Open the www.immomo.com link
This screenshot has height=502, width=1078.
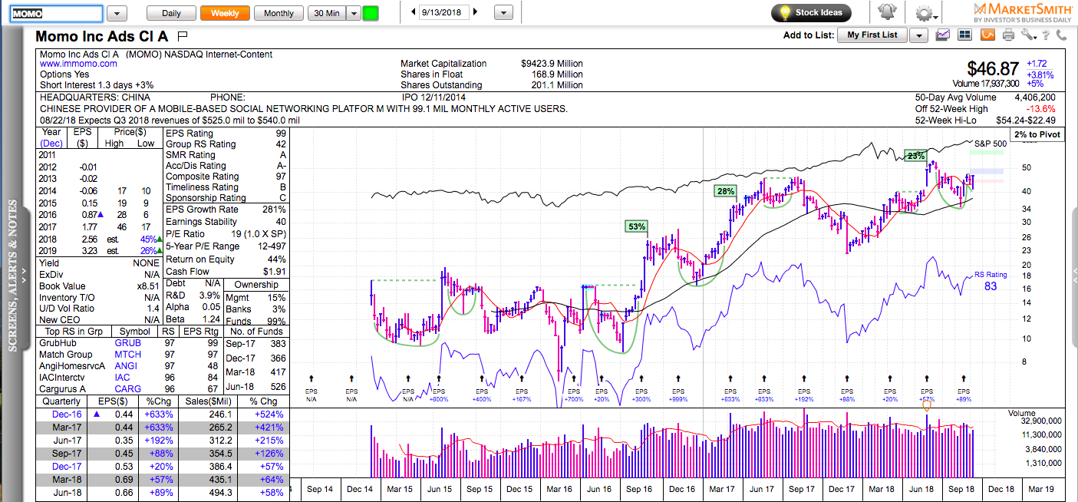click(78, 64)
